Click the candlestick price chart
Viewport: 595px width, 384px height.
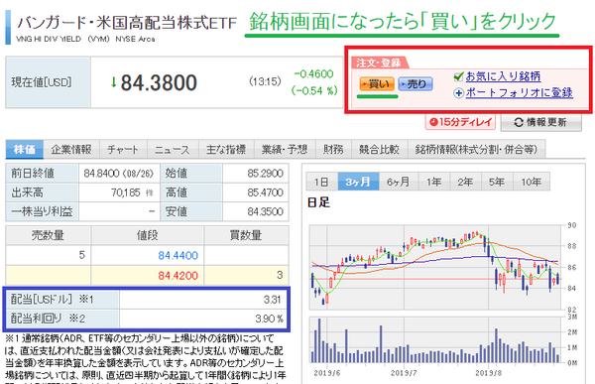435,267
